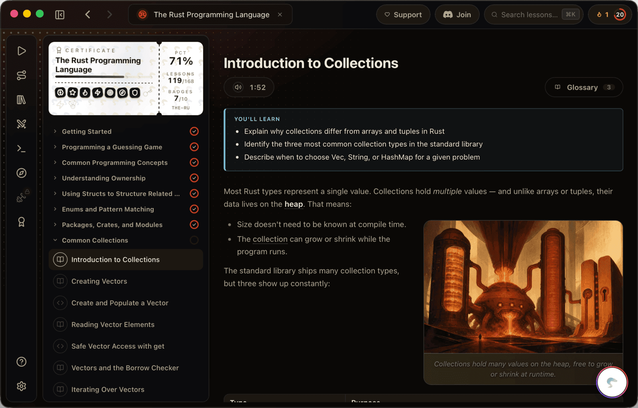Open the library books icon in sidebar
Viewport: 638px width, 408px height.
(x=22, y=100)
